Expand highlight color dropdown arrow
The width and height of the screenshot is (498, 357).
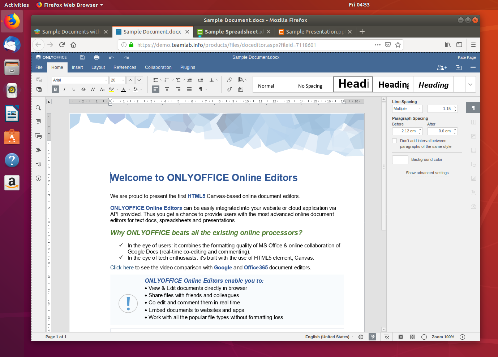(117, 89)
